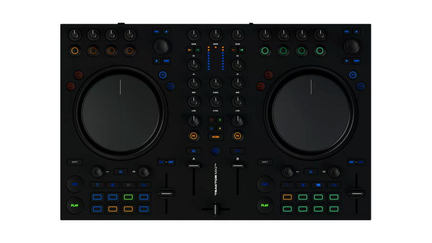Viewport: 432px width, 243px height.
Task: Toggle channel A round FX on button
Action: [x=194, y=136]
